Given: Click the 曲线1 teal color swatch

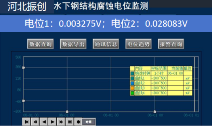Looking at the screenshot, I should point(132,78).
